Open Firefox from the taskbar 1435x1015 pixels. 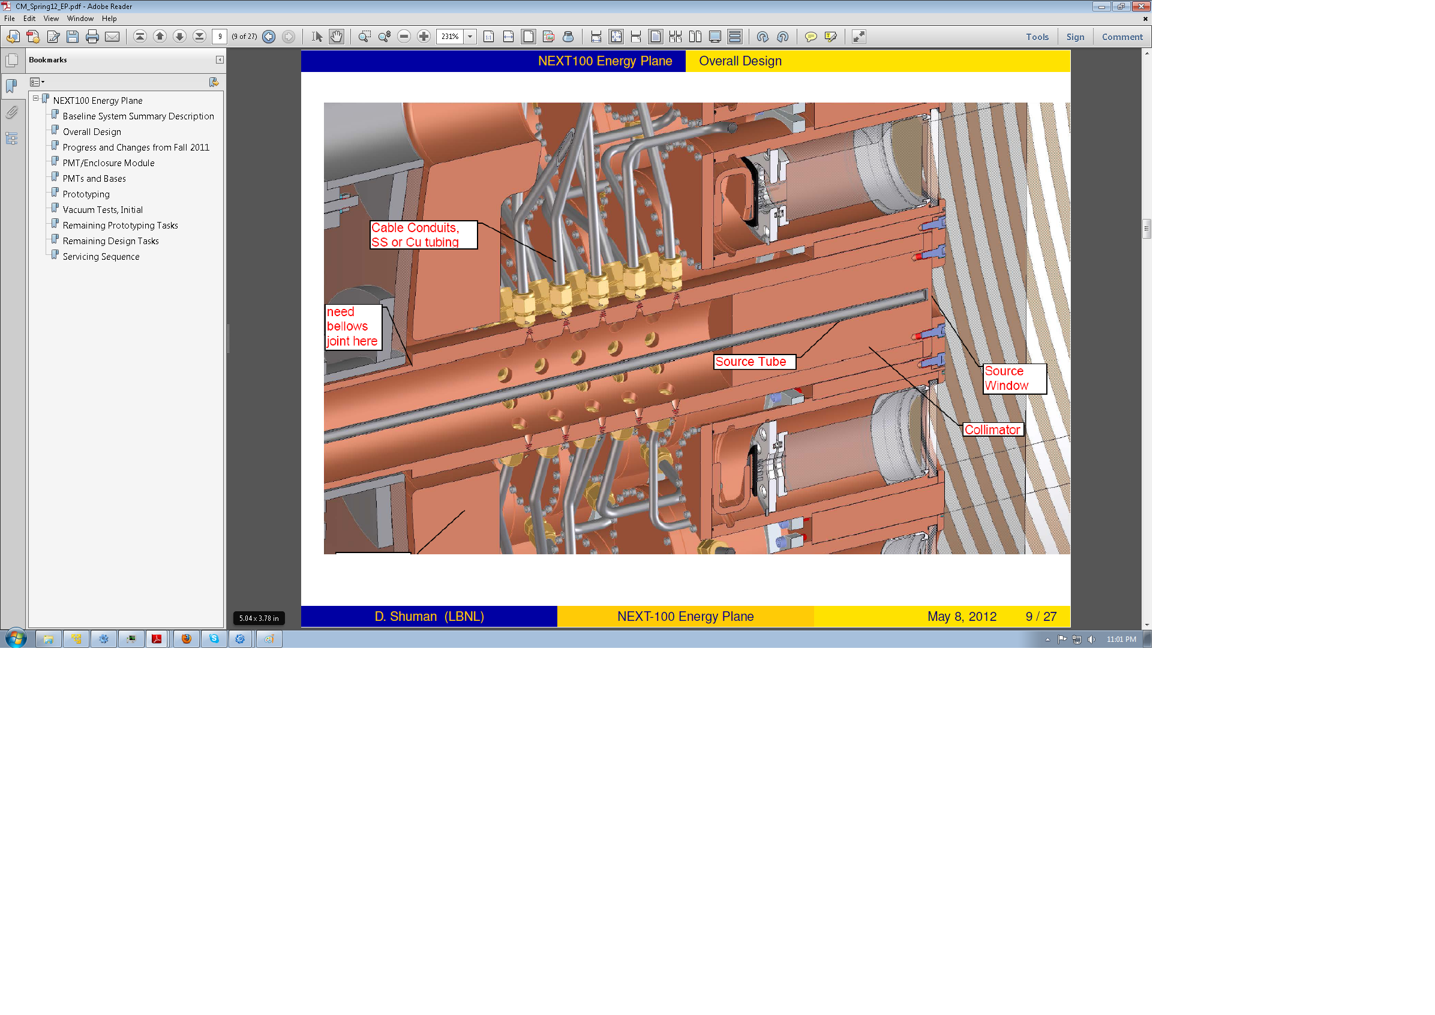pos(186,639)
